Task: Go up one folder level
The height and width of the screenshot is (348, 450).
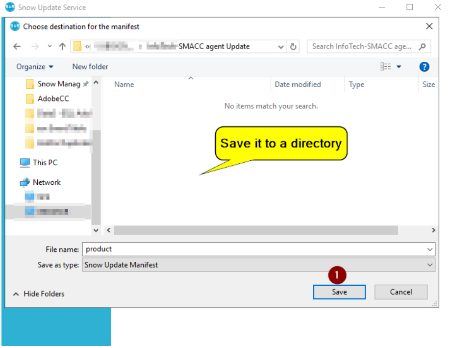Action: pyautogui.click(x=62, y=47)
